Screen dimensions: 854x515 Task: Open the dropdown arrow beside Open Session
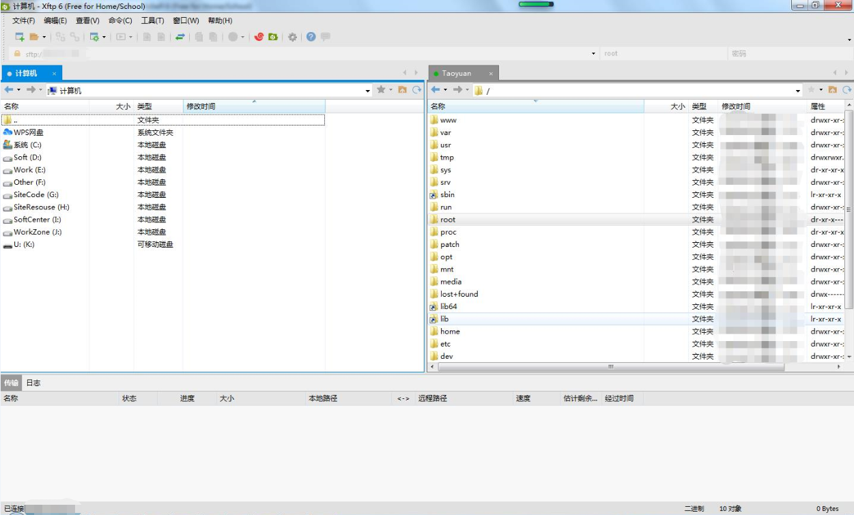coord(44,37)
